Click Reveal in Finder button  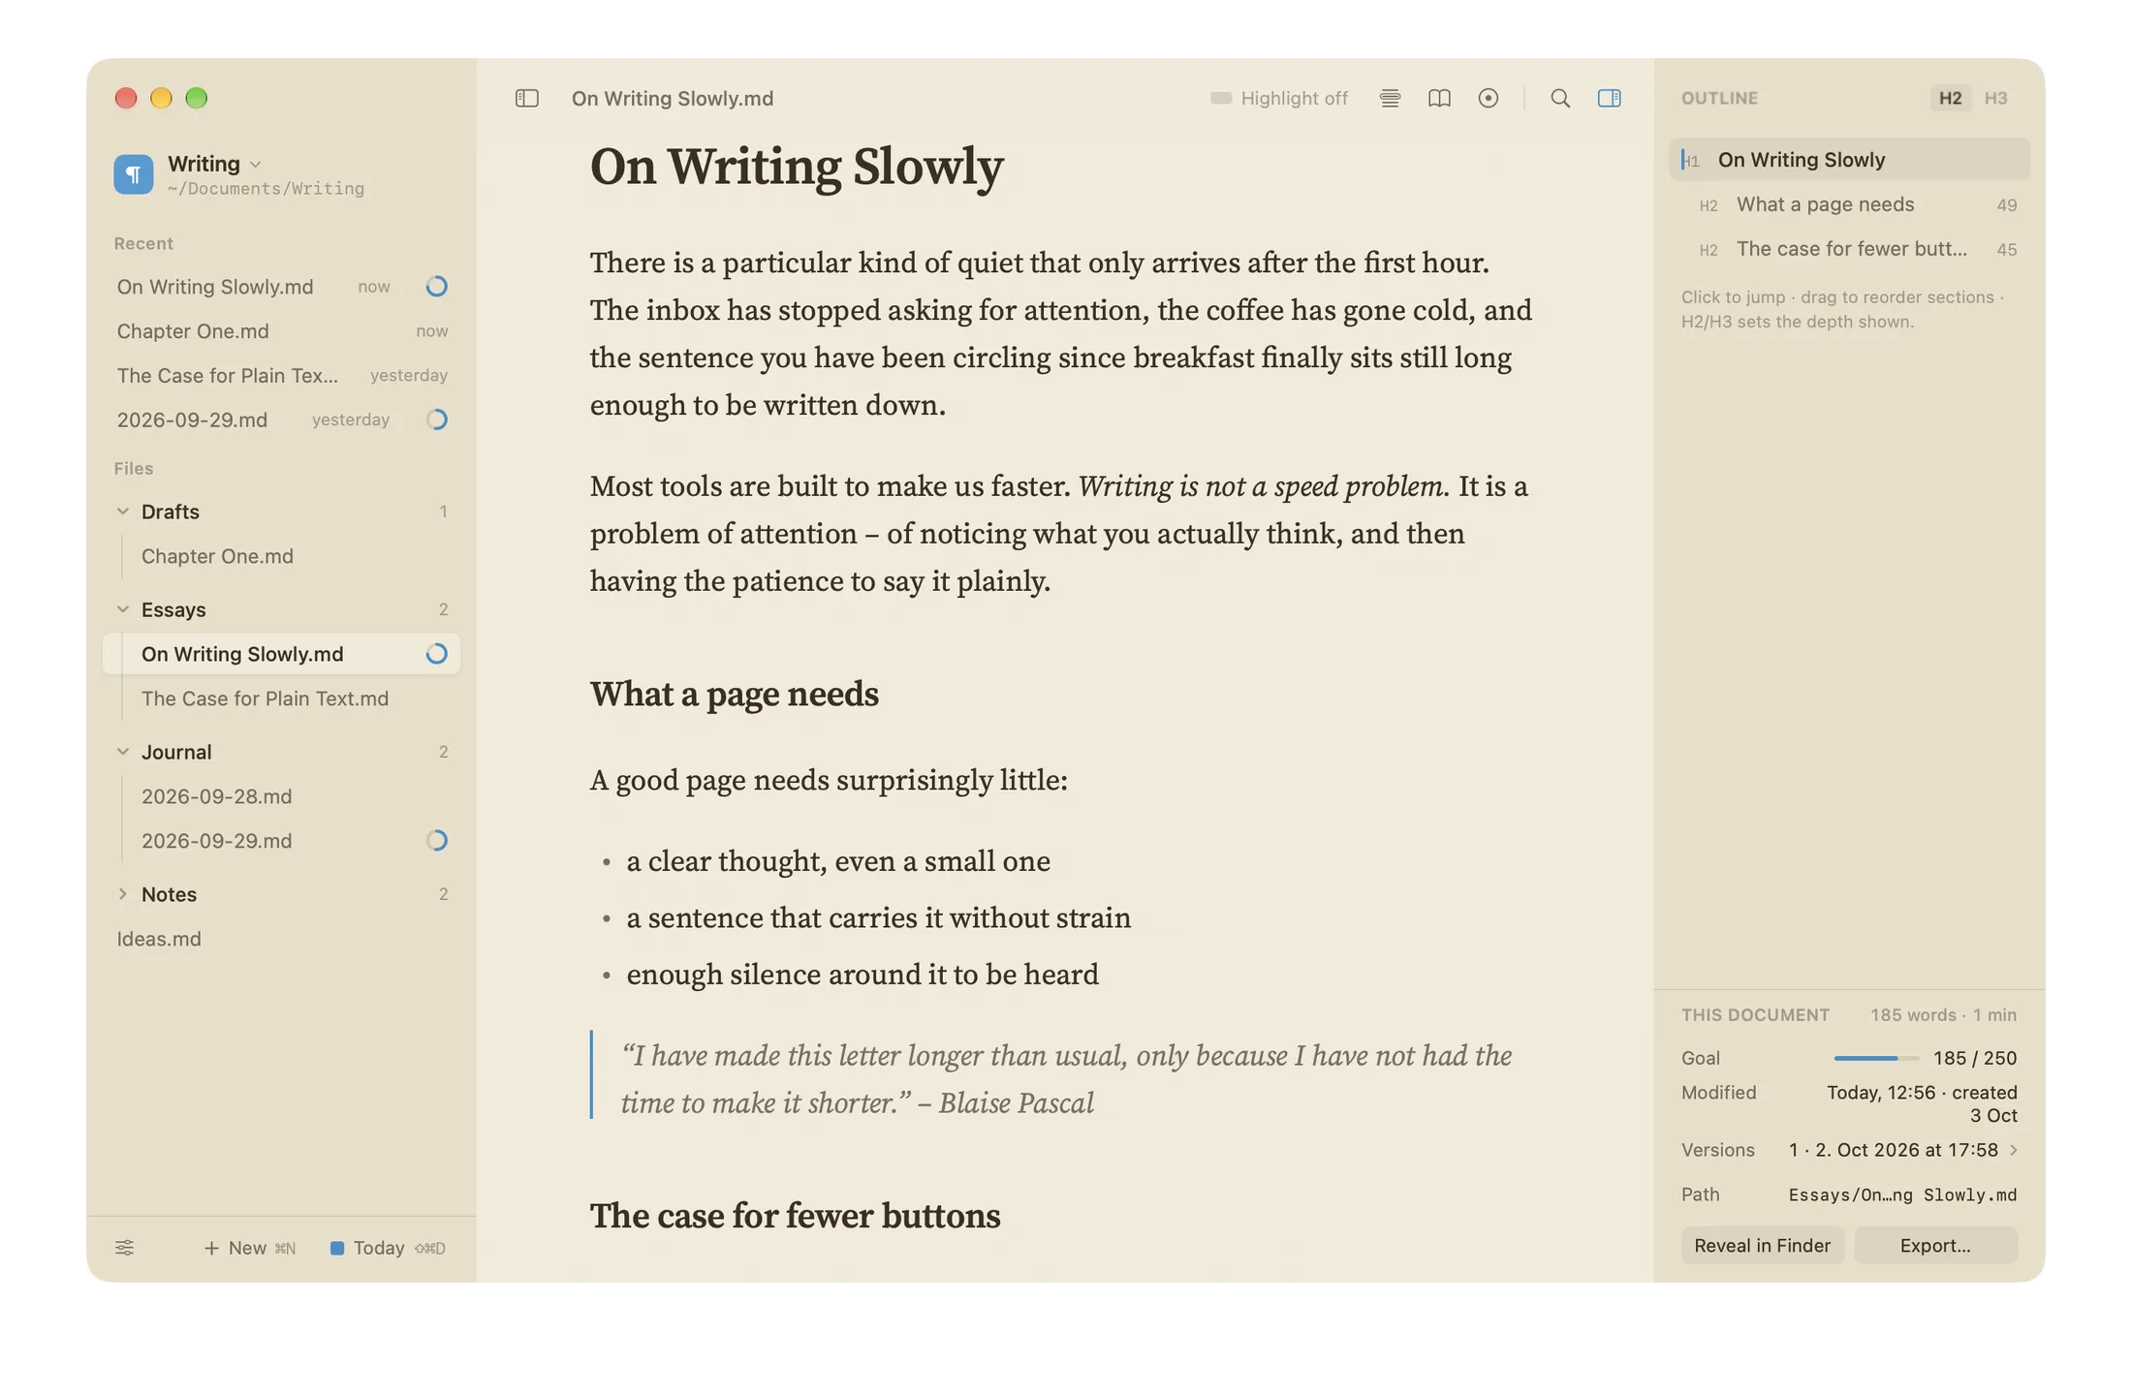[1762, 1246]
